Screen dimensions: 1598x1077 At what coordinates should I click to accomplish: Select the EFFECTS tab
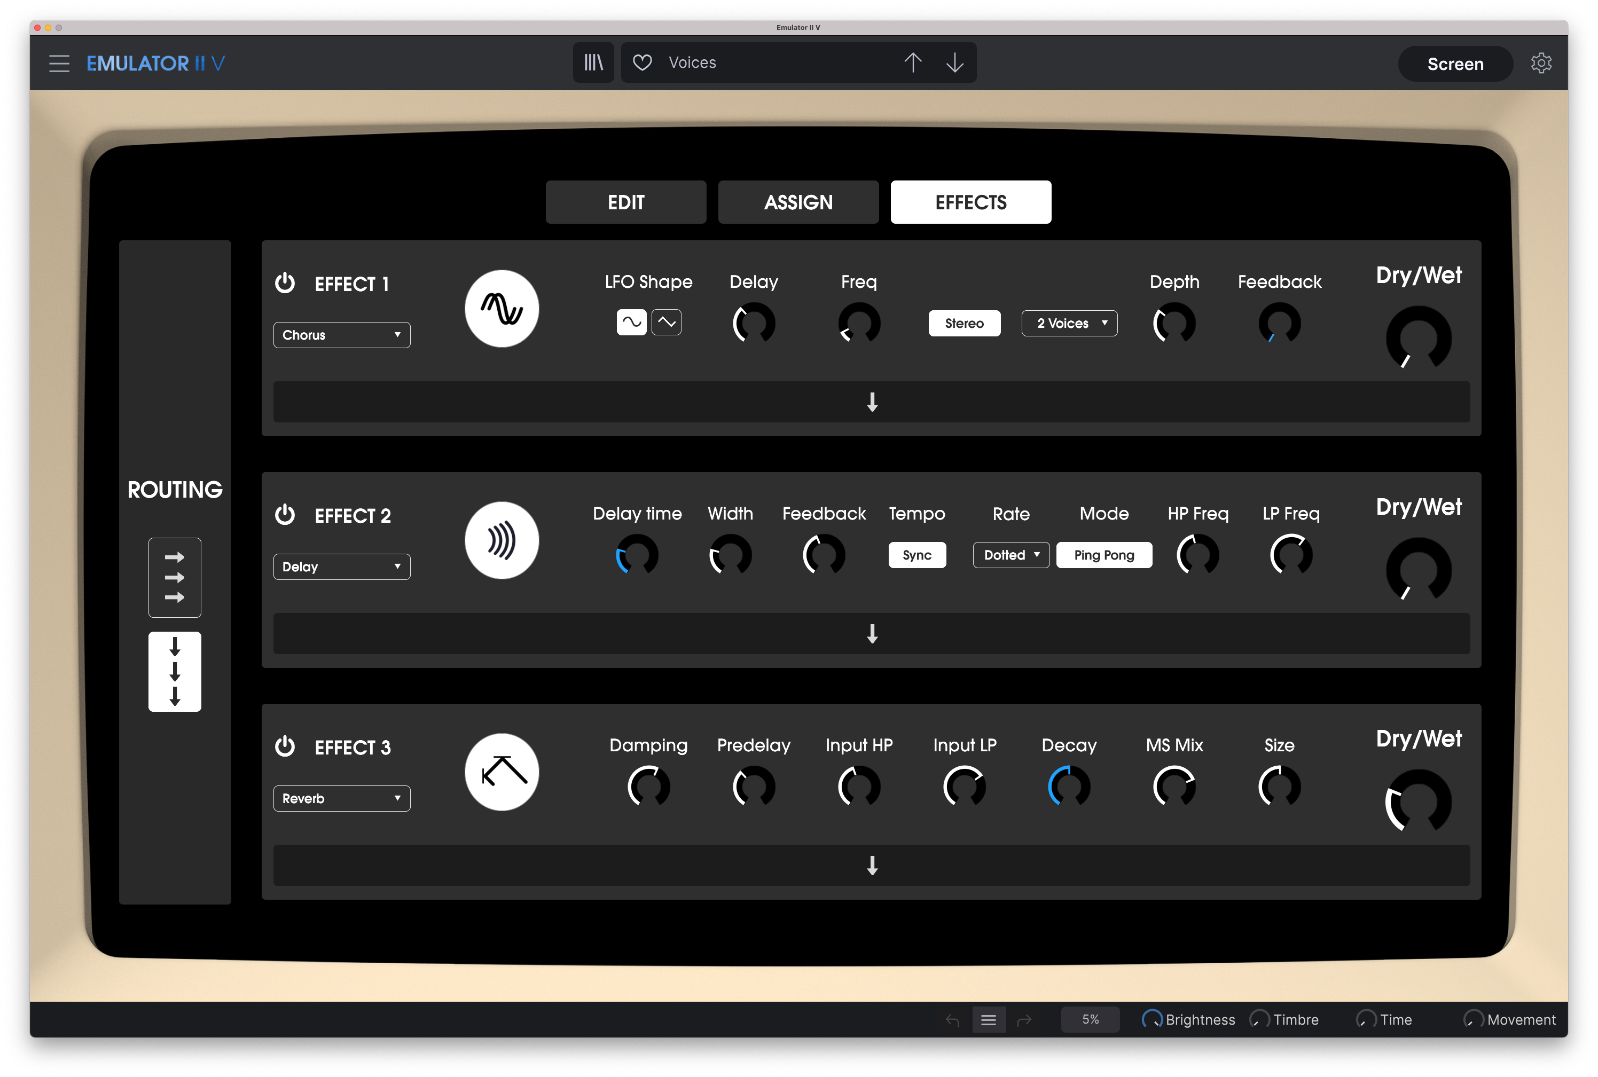[971, 202]
